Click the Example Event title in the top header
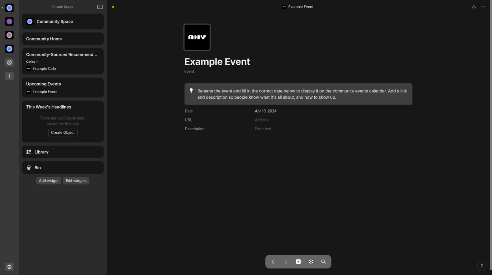Image resolution: width=492 pixels, height=275 pixels. (298, 7)
